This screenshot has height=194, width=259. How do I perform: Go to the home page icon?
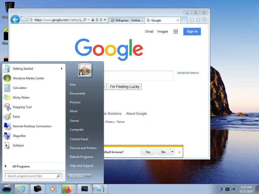(192, 20)
